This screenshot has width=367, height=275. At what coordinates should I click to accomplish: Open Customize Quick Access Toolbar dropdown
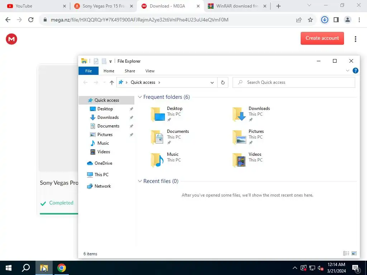pos(110,62)
